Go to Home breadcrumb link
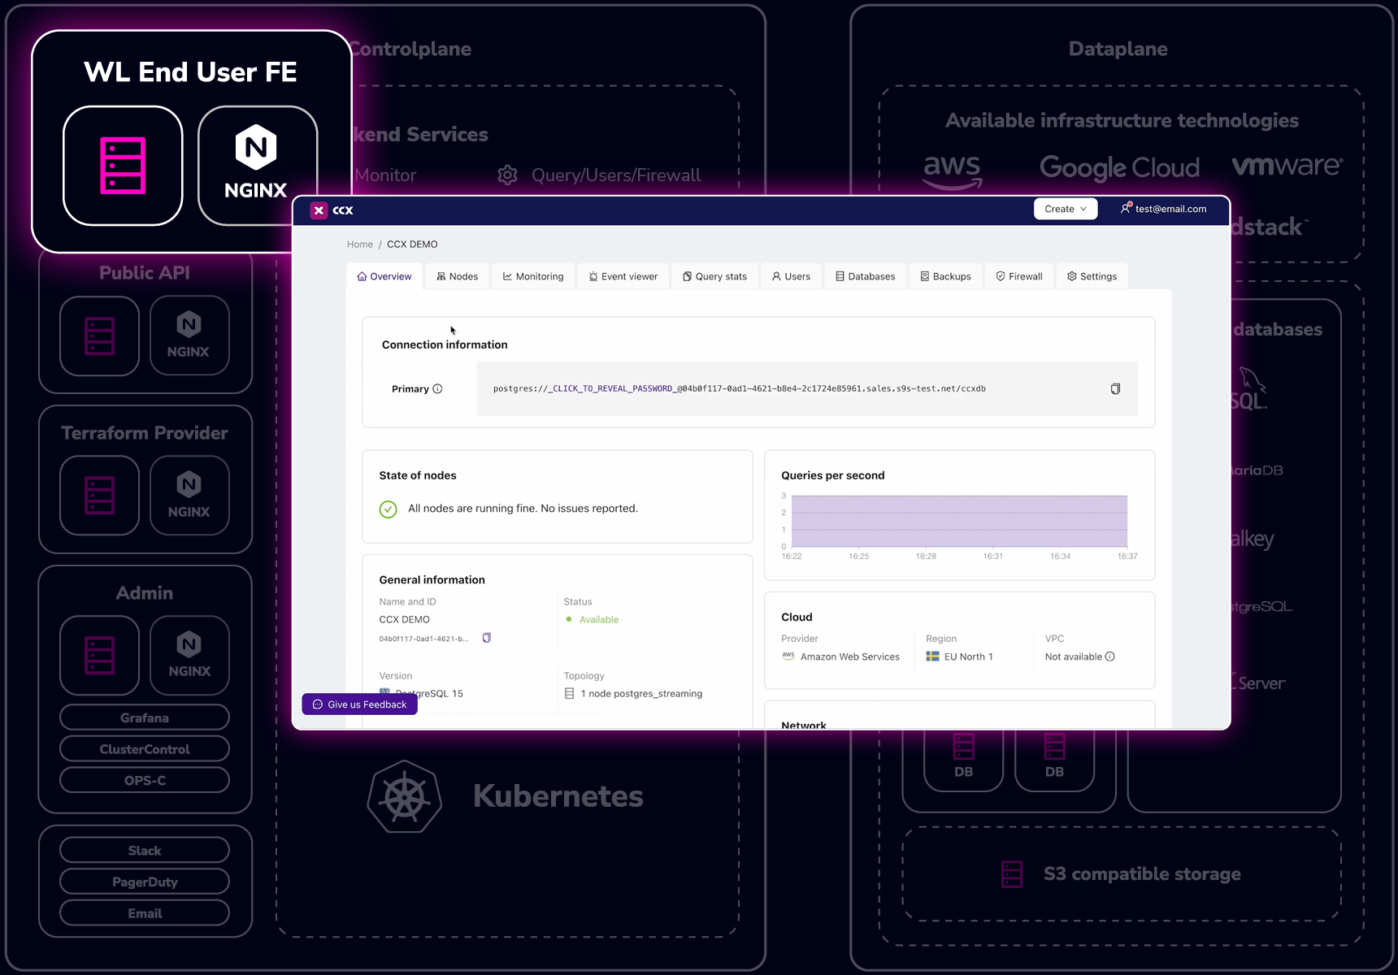Viewport: 1398px width, 975px height. tap(359, 244)
